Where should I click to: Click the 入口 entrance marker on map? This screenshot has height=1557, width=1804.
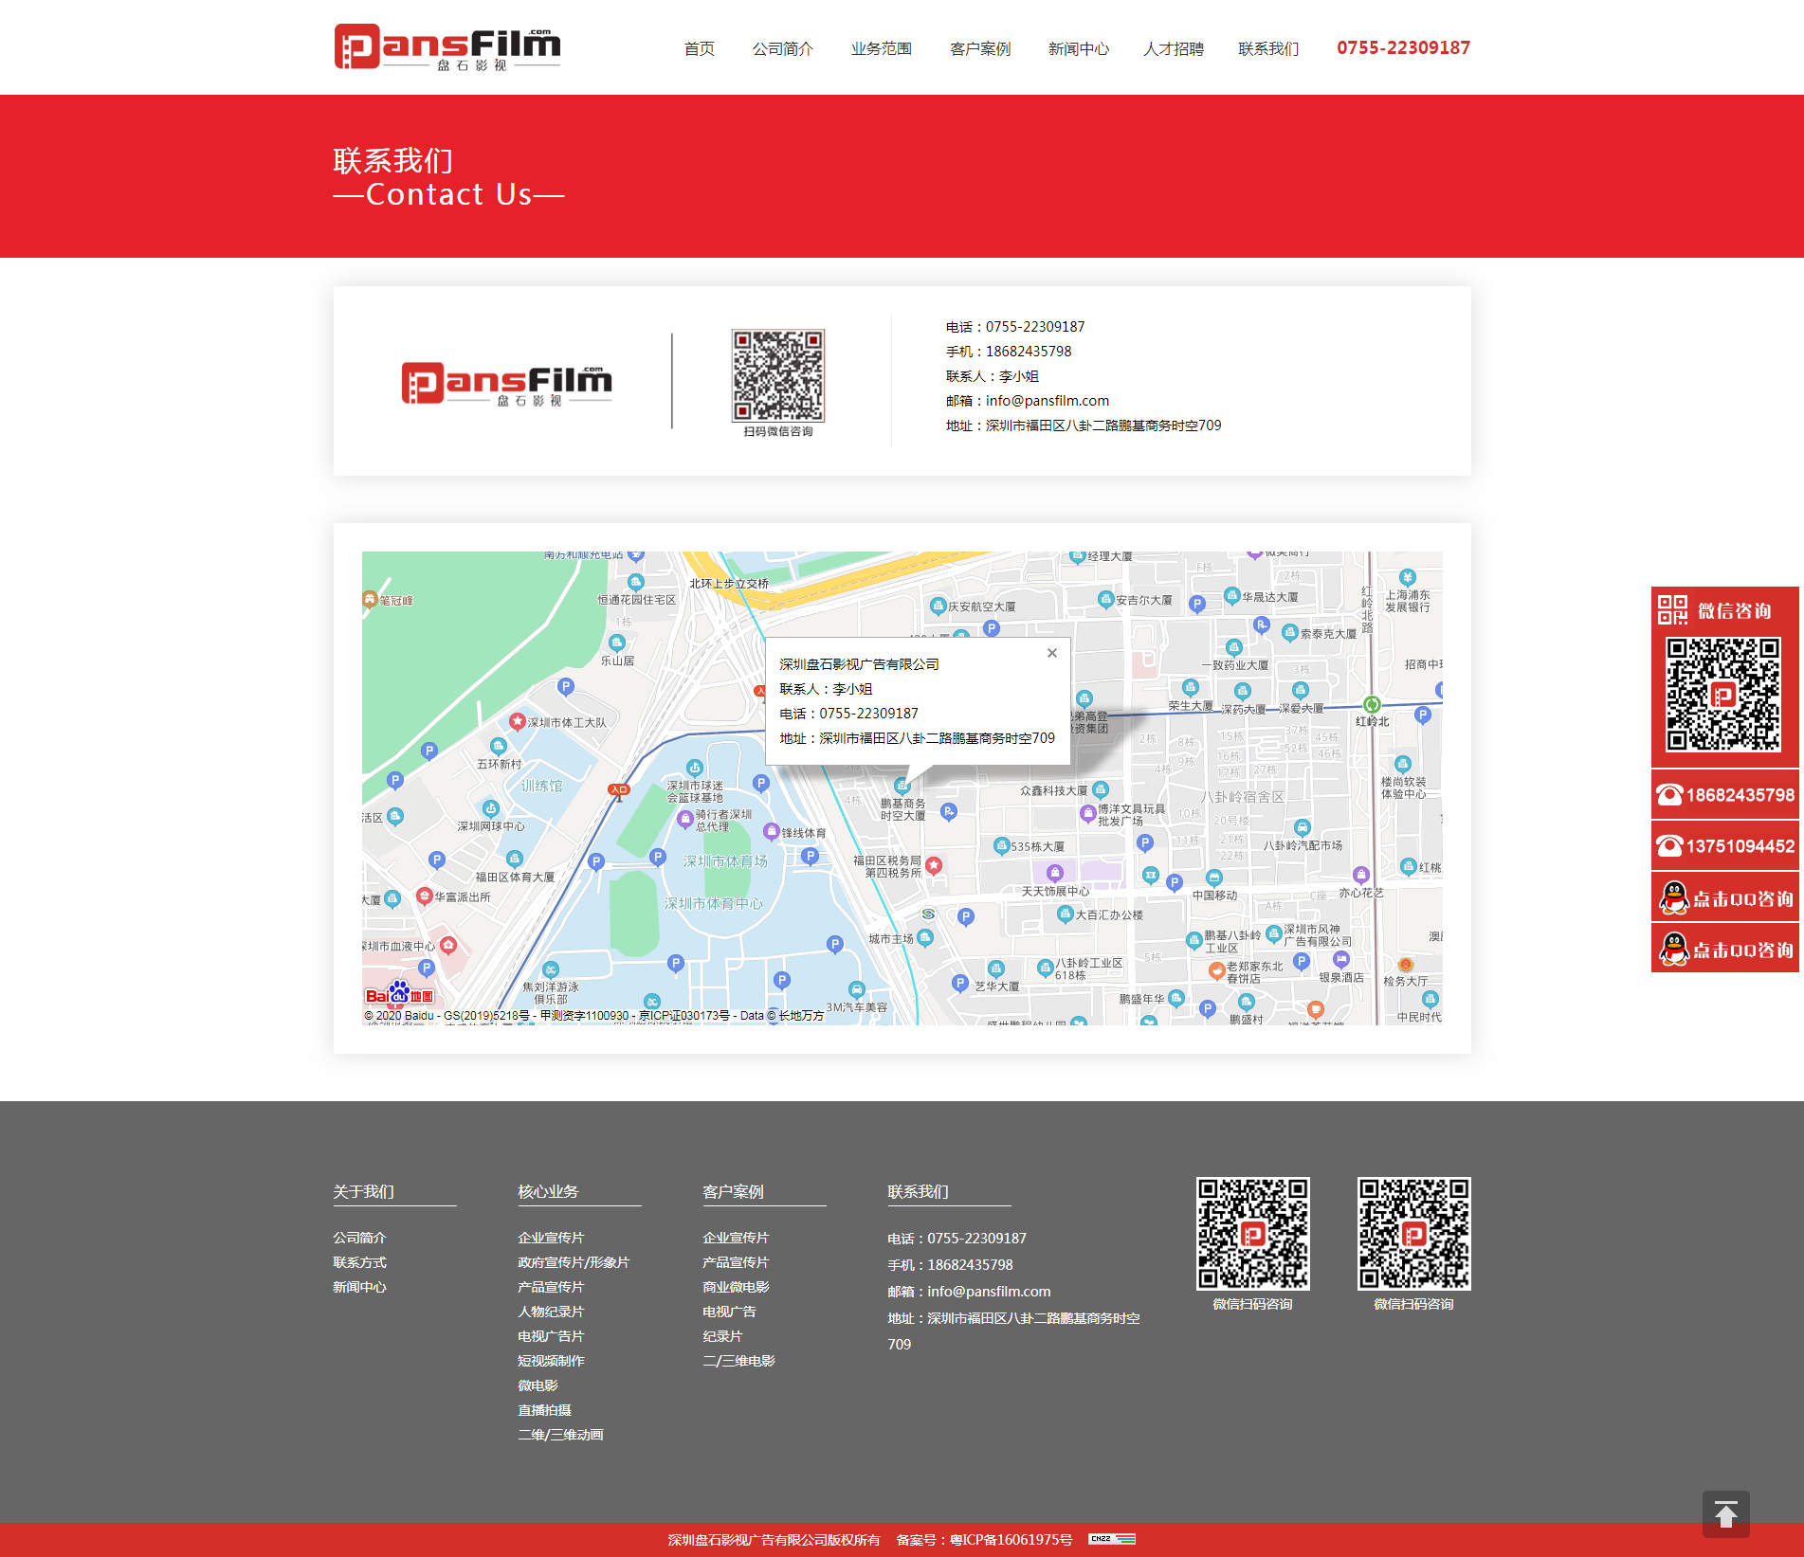point(618,790)
